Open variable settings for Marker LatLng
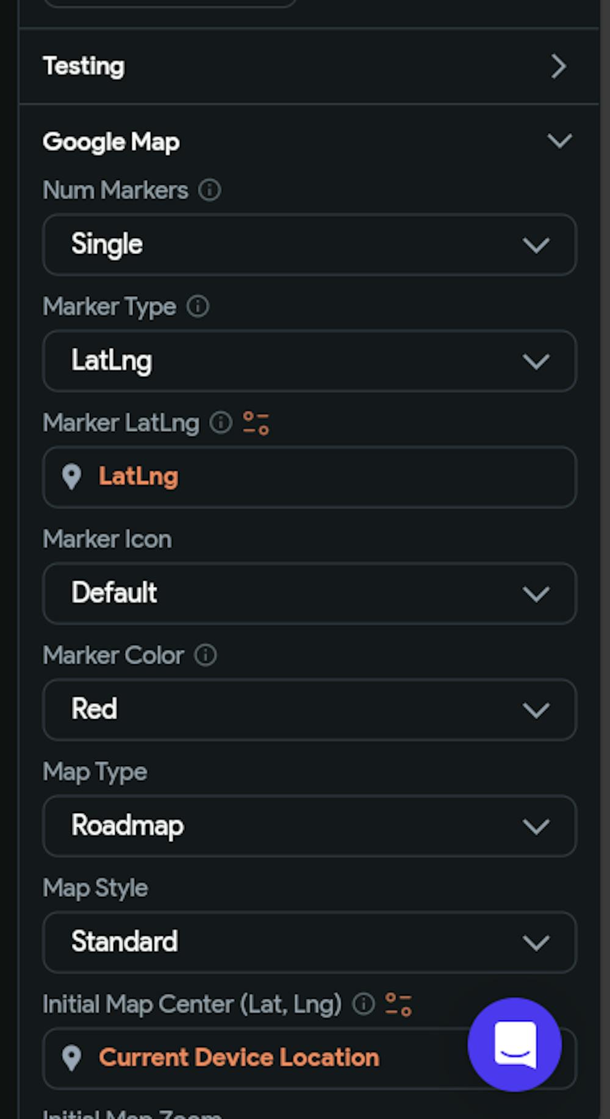The height and width of the screenshot is (1119, 610). [256, 422]
